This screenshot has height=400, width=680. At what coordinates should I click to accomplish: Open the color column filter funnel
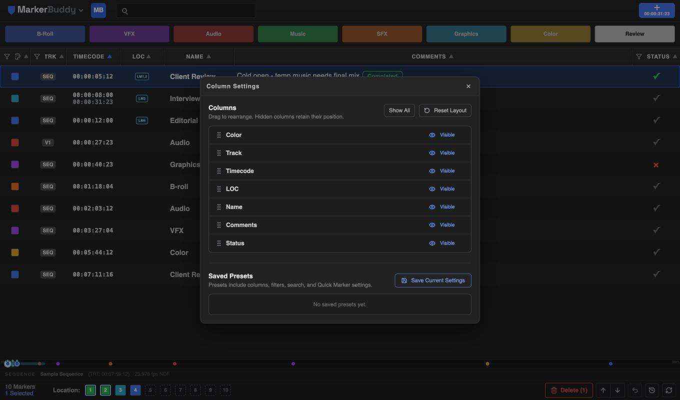(7, 56)
